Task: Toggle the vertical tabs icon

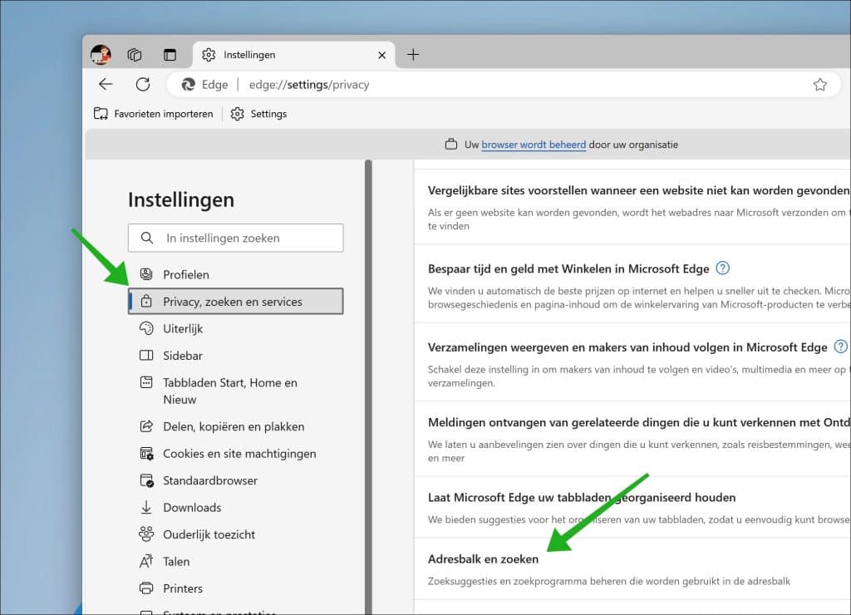Action: [170, 55]
